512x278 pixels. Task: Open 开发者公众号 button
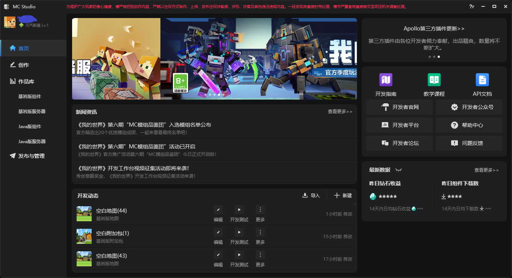(x=469, y=107)
